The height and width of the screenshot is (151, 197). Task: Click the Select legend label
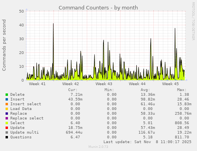point(17,123)
